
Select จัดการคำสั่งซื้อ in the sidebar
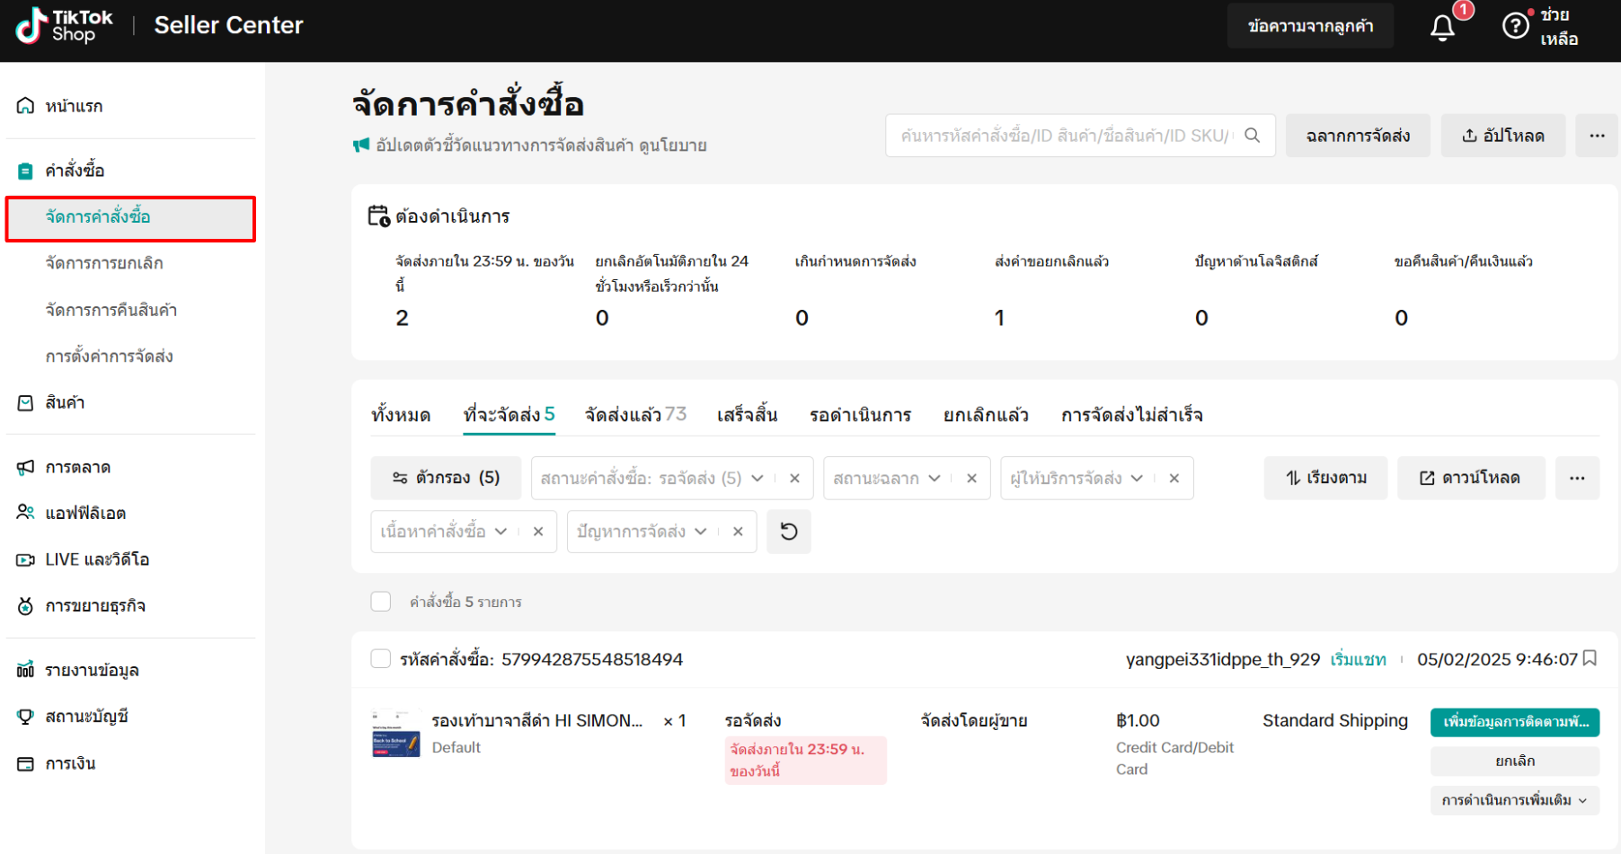pos(130,219)
